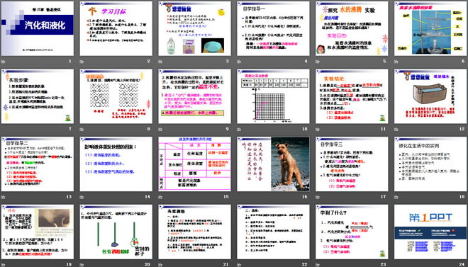Click the animation star icon under slide 21
Image resolution: width=468 pixels, height=267 pixels.
(x=160, y=264)
